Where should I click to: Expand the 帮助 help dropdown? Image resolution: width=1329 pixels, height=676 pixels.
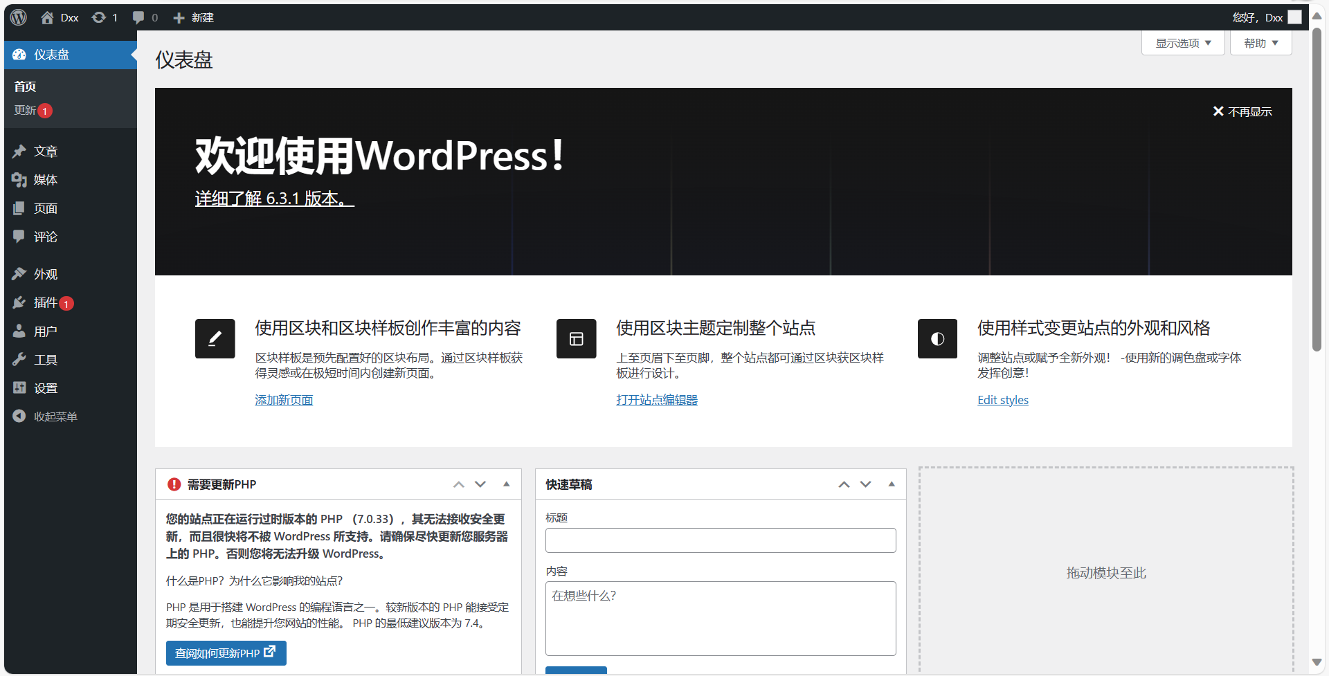[1260, 43]
